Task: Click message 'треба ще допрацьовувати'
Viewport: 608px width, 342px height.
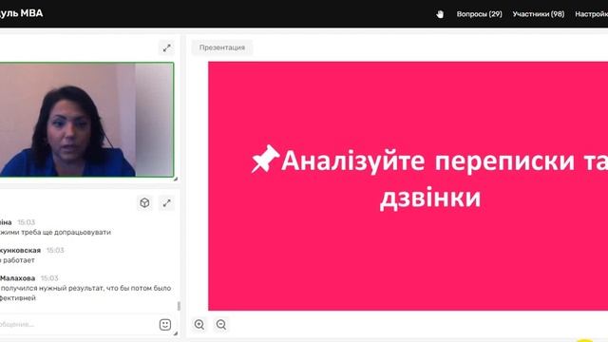Action: tap(55, 232)
